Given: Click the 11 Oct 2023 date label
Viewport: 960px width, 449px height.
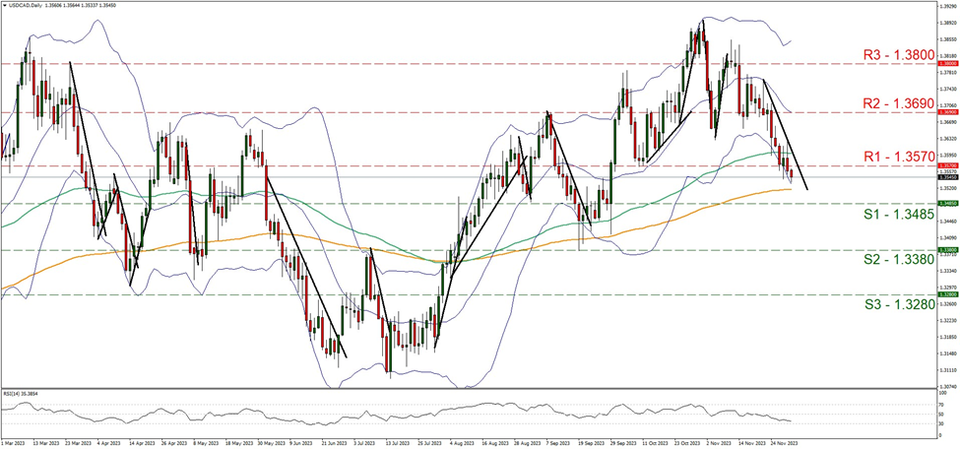Looking at the screenshot, I should click(655, 442).
